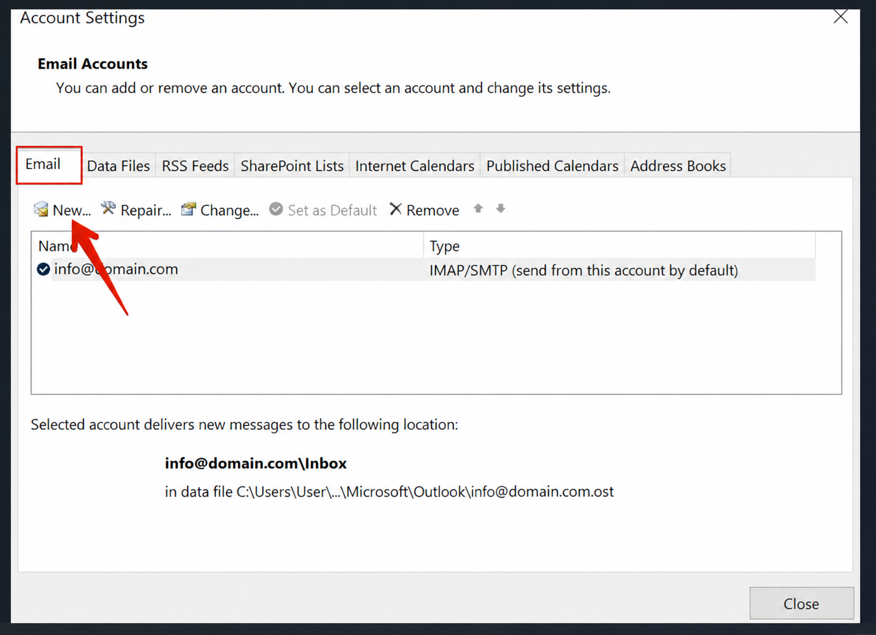Select the SharePoint Lists tab

(x=292, y=166)
